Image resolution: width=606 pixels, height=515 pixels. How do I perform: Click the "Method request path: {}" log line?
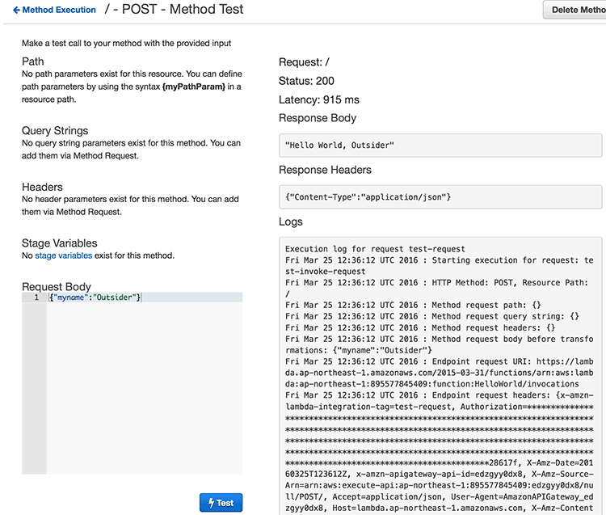coord(413,305)
